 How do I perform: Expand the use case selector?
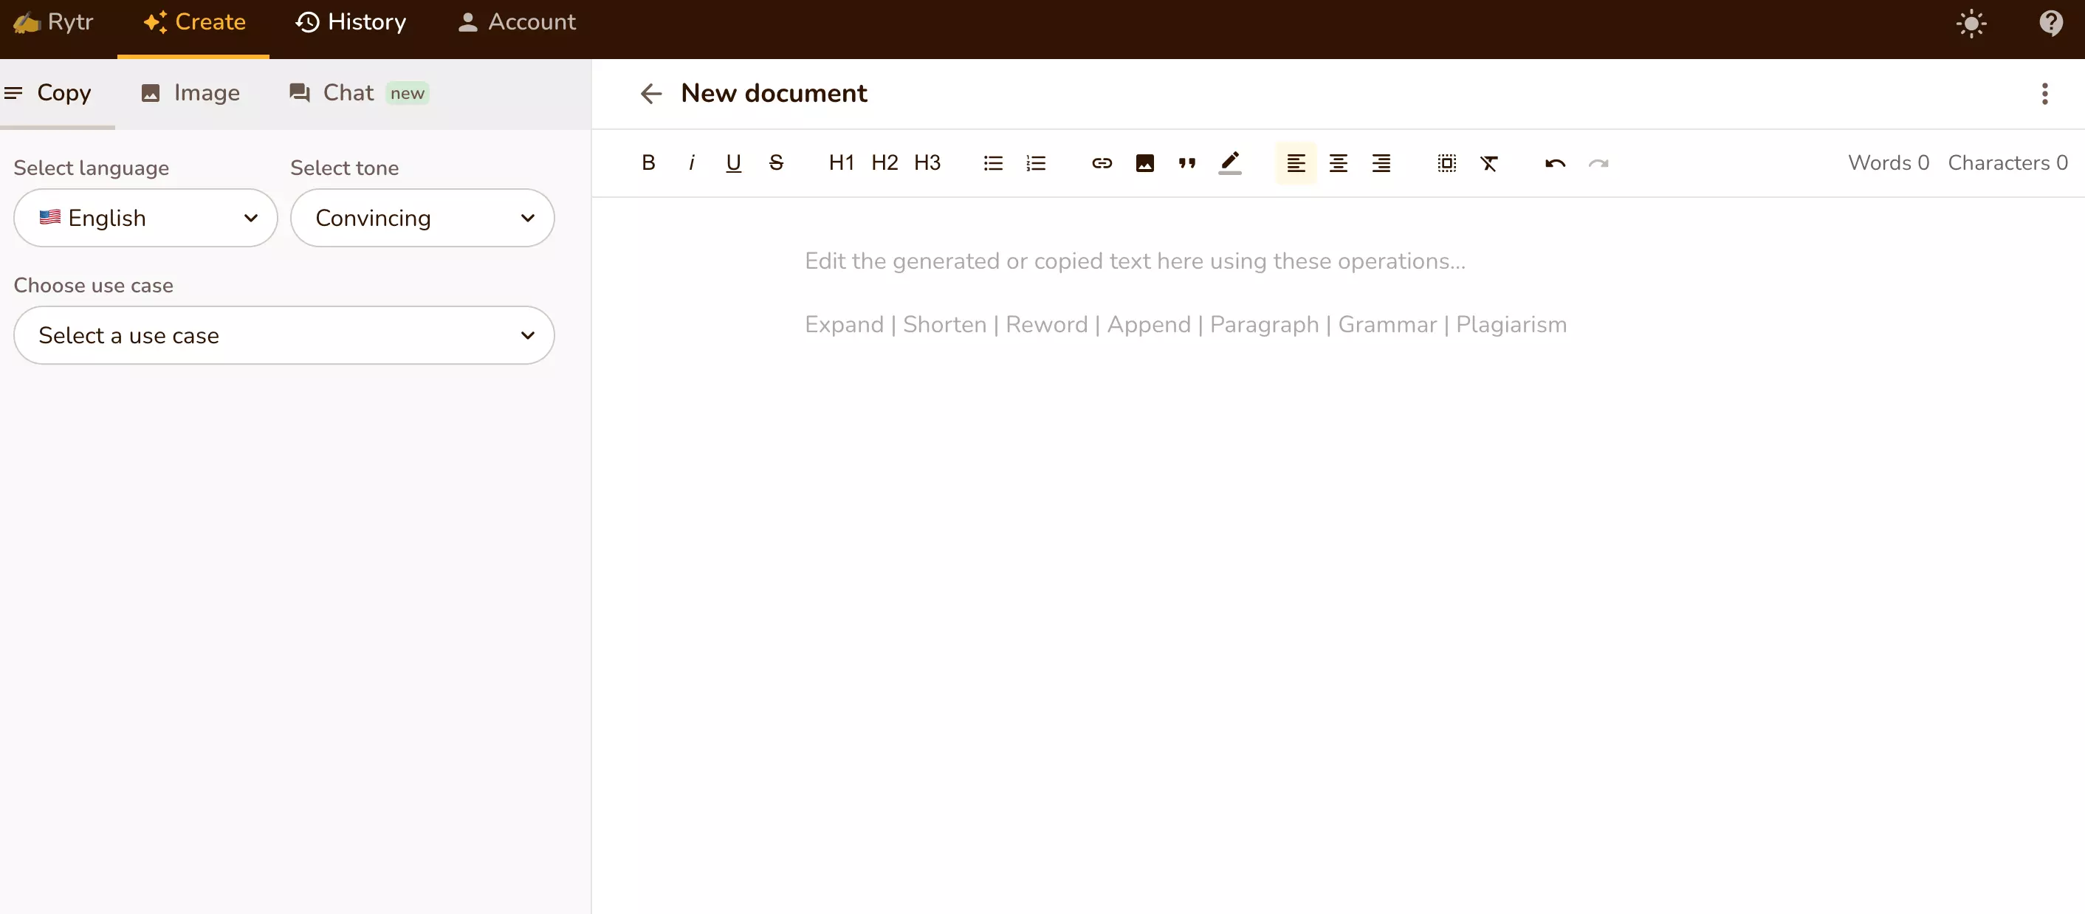point(528,335)
